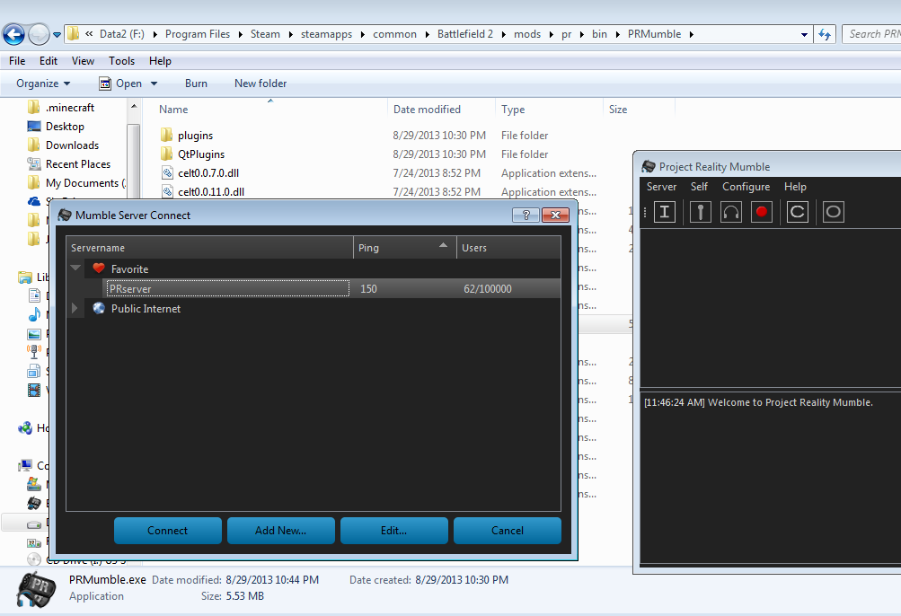Click Steam in the address breadcrumb
The image size is (901, 616).
click(265, 34)
